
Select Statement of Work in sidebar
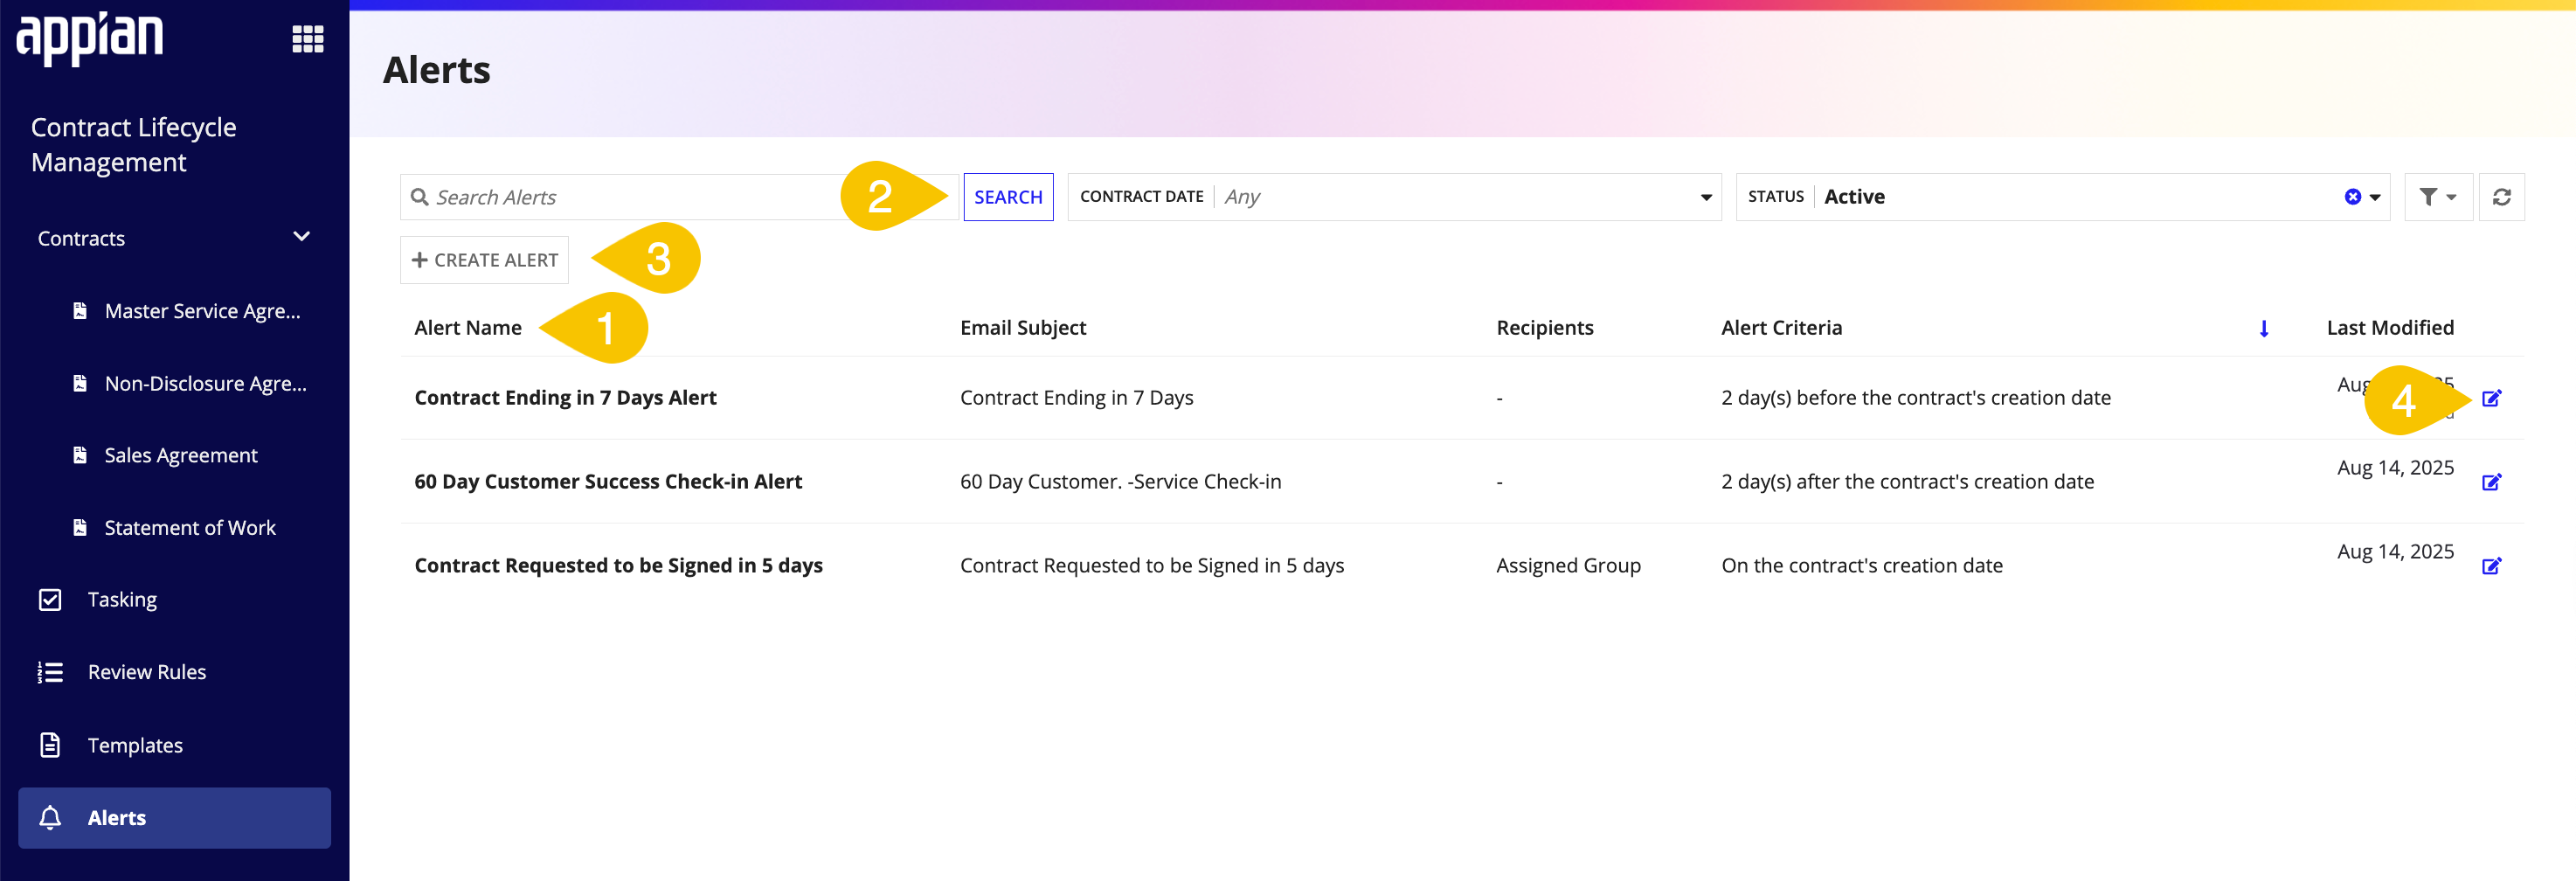click(190, 527)
